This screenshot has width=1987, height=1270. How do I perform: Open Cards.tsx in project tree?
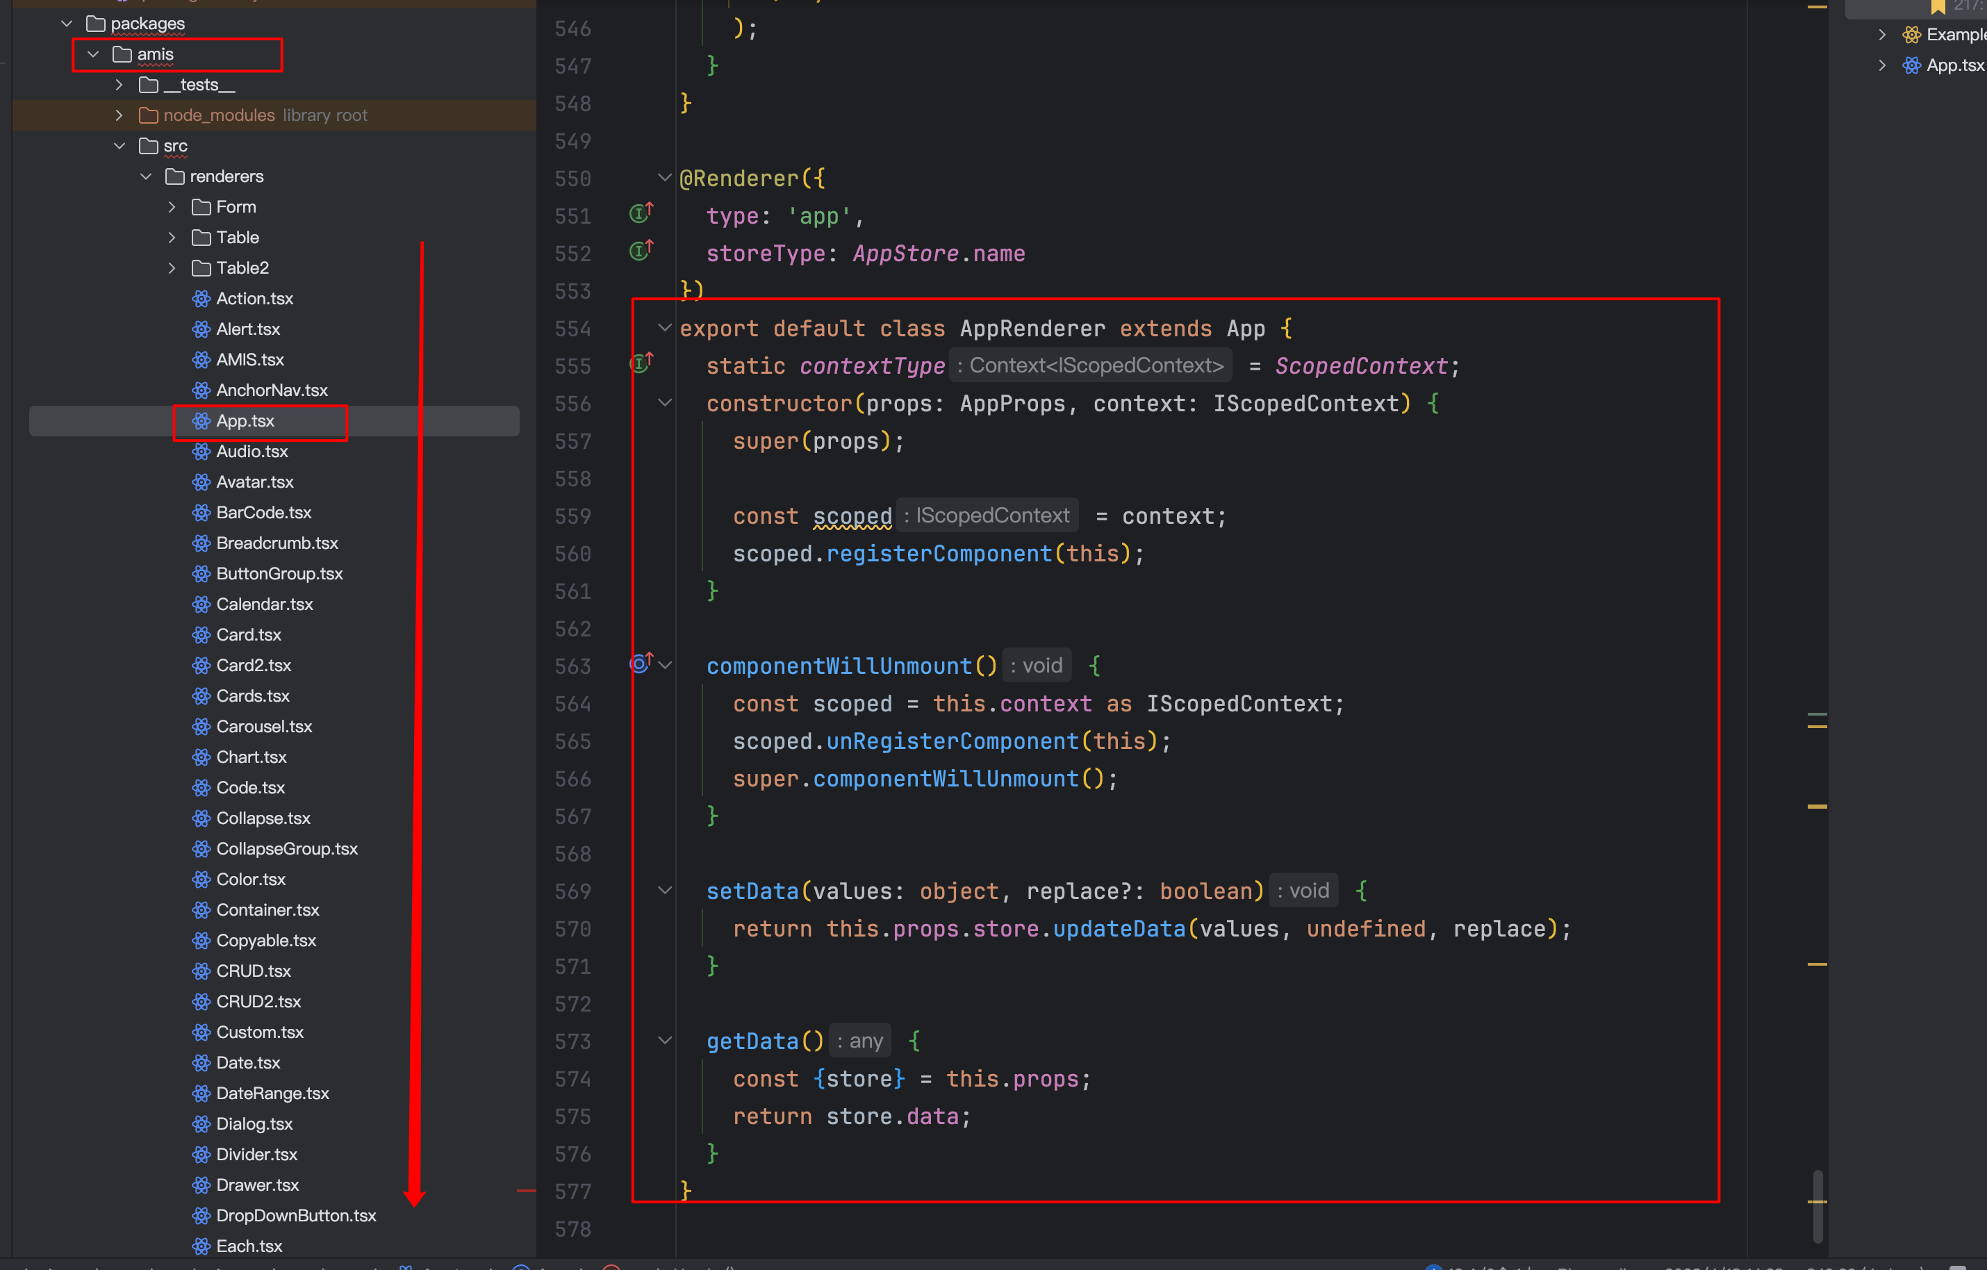[254, 695]
